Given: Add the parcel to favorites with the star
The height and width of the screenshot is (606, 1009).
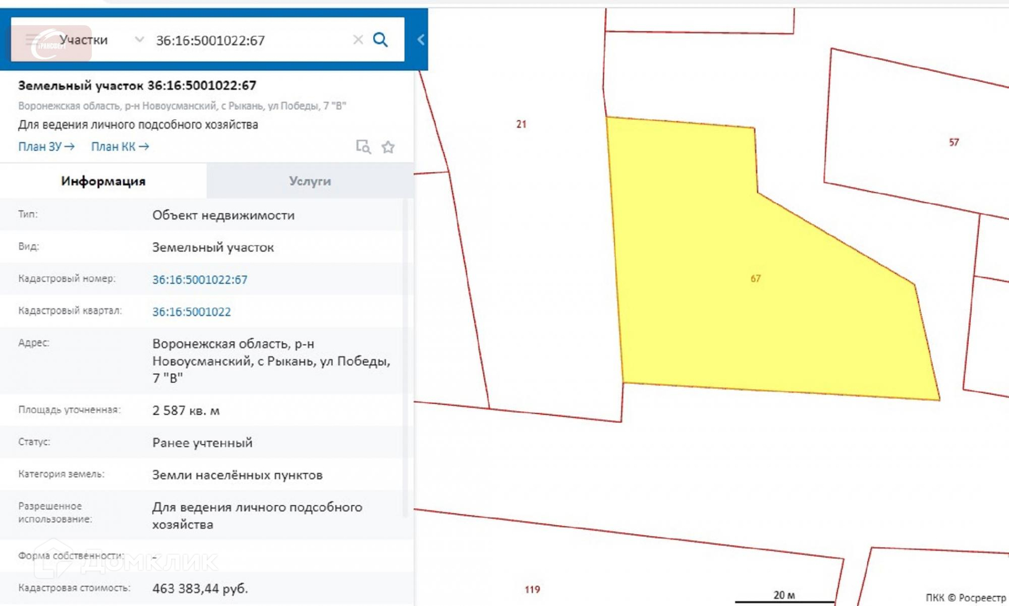Looking at the screenshot, I should click(388, 147).
